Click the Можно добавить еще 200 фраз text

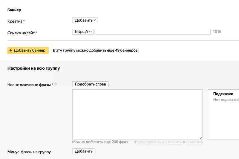100,142
